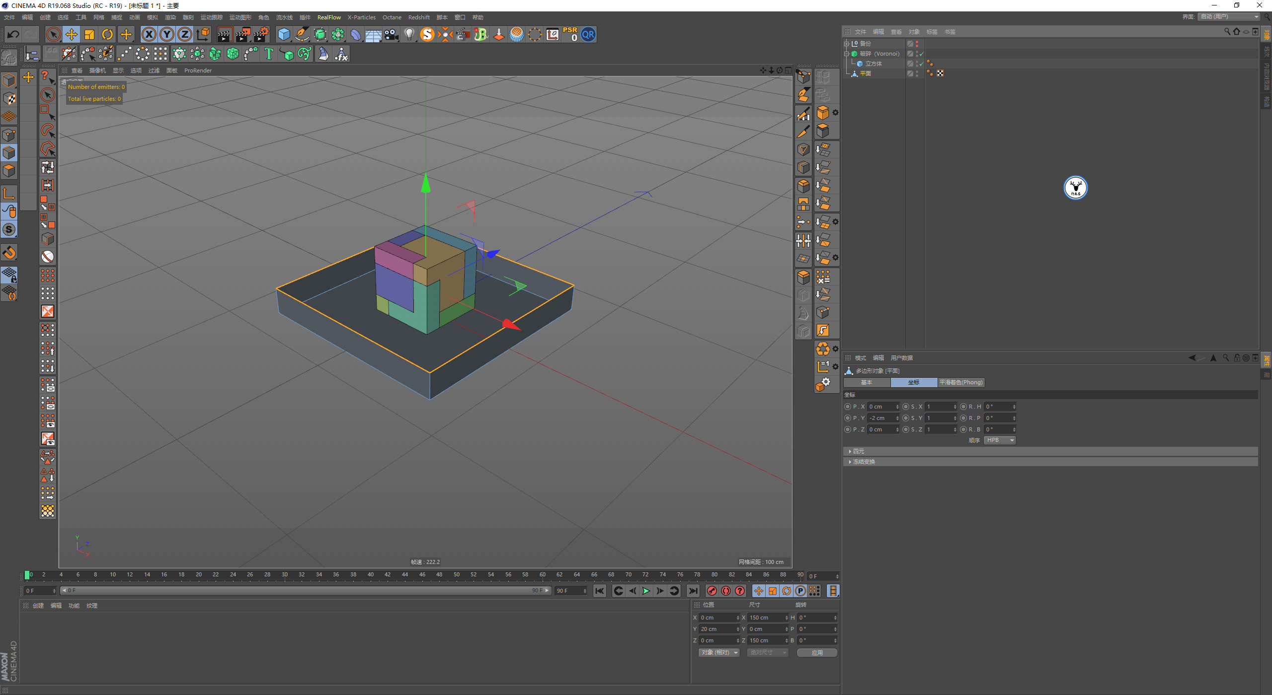Toggle P.Y animation keyframe dot
1272x695 pixels.
point(848,418)
